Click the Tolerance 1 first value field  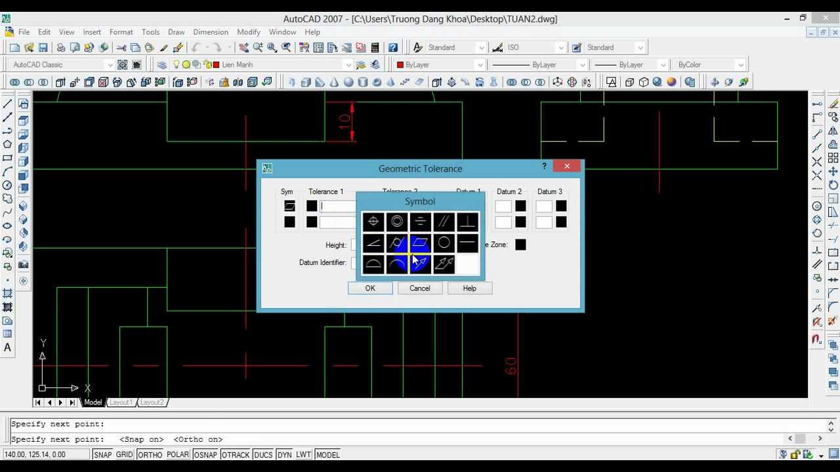point(338,206)
